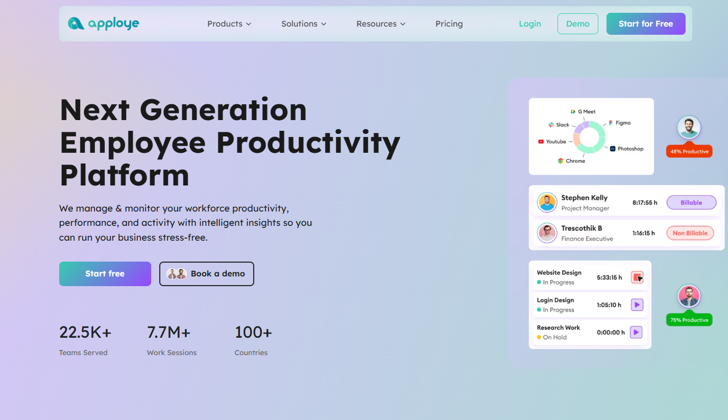Click the Demo button in header
728x420 pixels.
click(x=577, y=24)
